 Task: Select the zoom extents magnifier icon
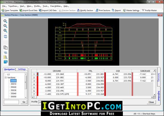[5, 31]
